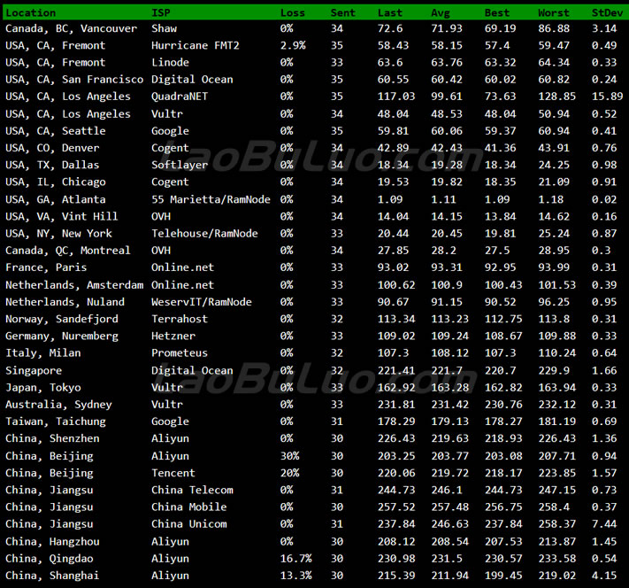This screenshot has height=588, width=629.
Task: Click the 4.15 StDev value
Action: coord(604,576)
